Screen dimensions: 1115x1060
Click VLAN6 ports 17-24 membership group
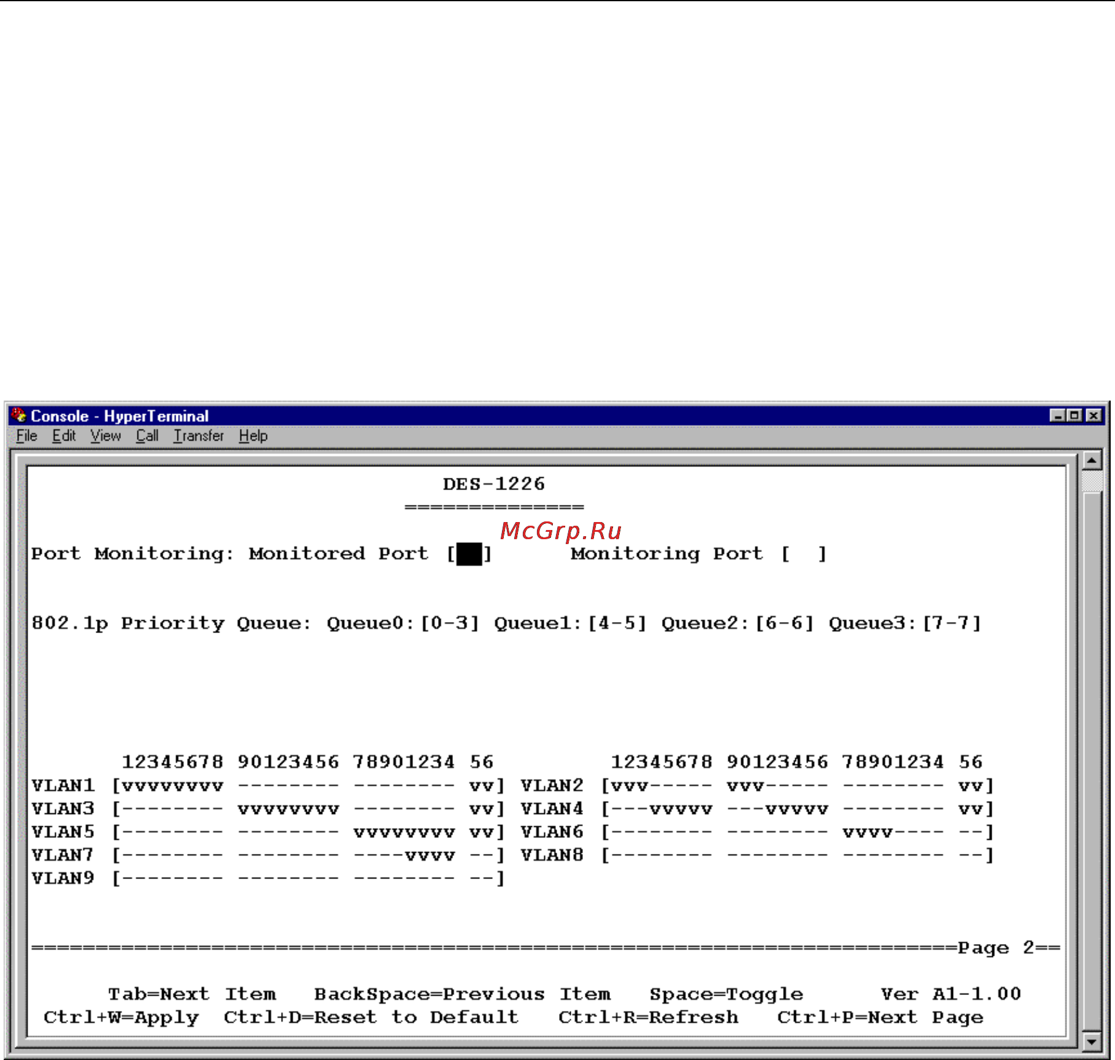[x=893, y=832]
